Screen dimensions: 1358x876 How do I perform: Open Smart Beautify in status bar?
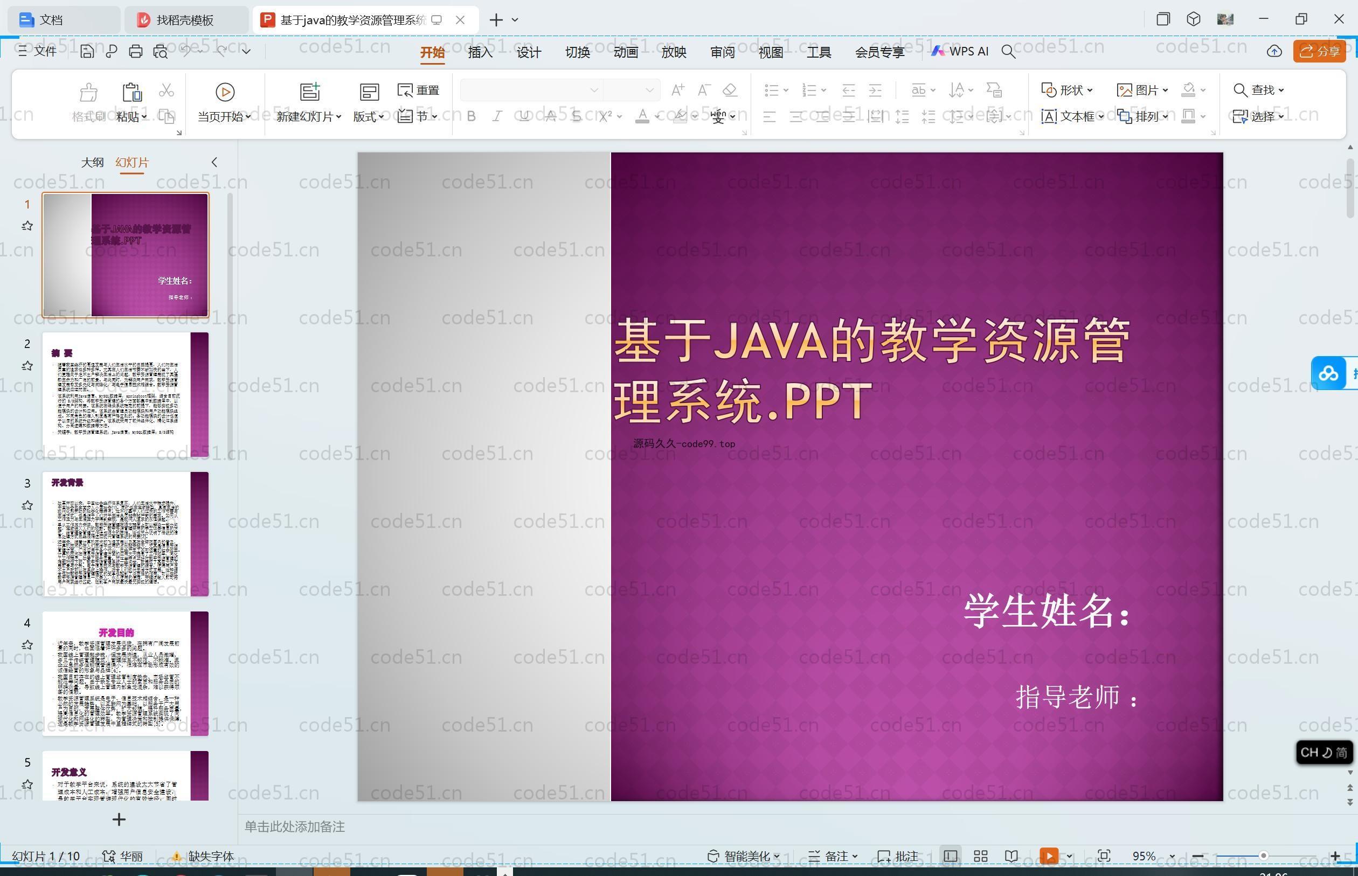(x=743, y=856)
